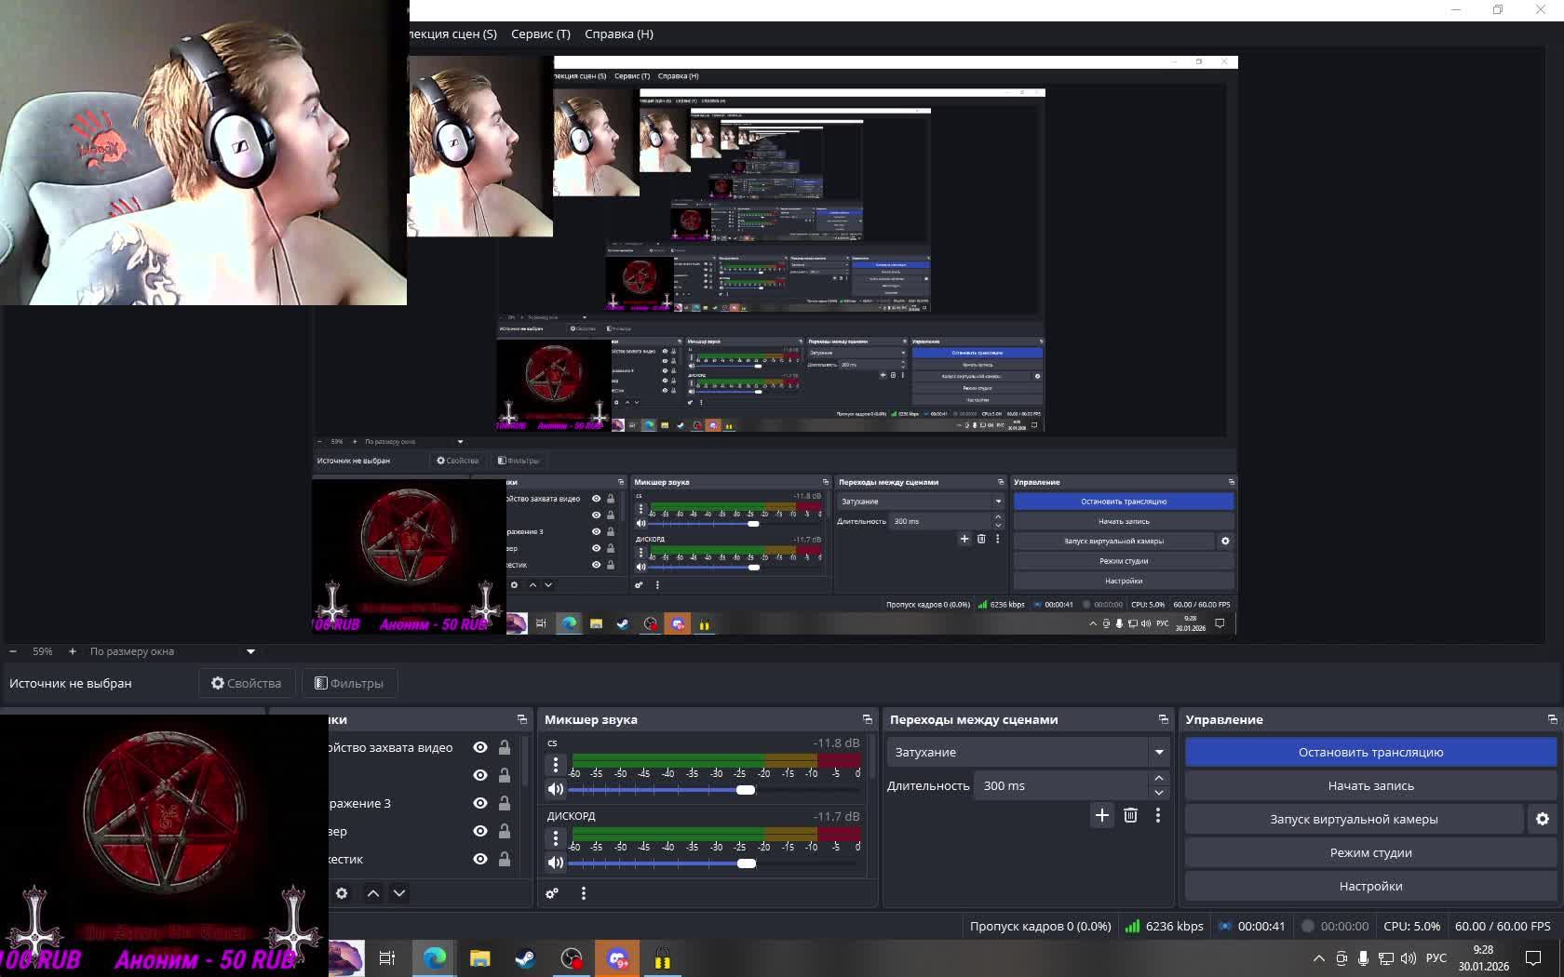
Task: Open Task View on the taskbar
Action: pos(387,958)
